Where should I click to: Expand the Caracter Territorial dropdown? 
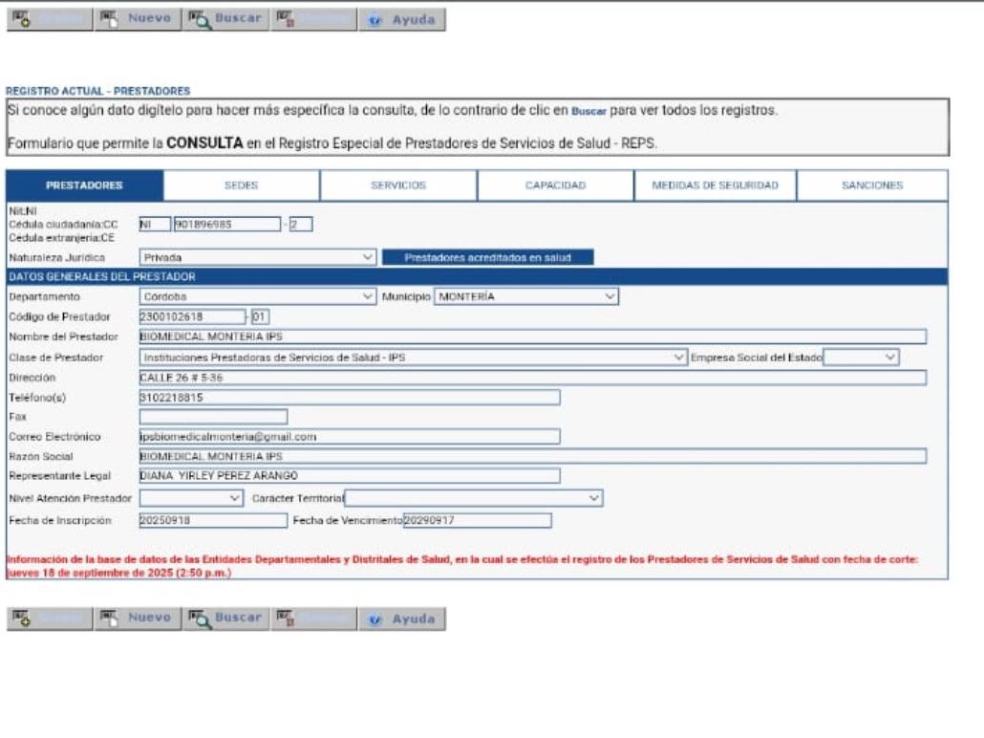[x=473, y=498]
